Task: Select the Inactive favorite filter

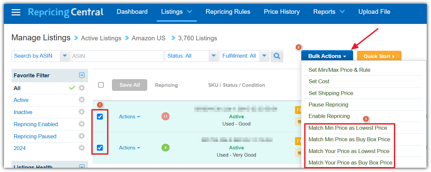Action: click(23, 112)
